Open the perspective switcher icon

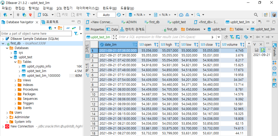point(266,15)
